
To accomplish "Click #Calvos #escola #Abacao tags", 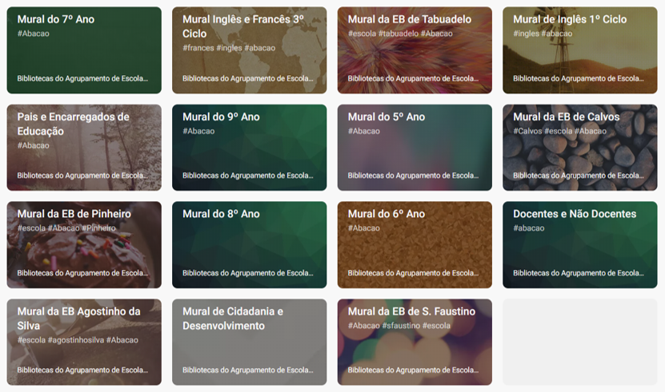I will point(560,131).
